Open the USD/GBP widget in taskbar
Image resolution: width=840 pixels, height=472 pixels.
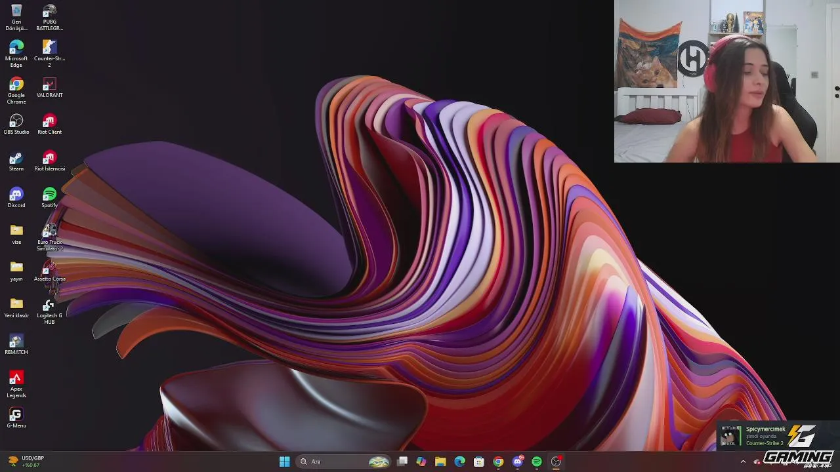(x=26, y=462)
